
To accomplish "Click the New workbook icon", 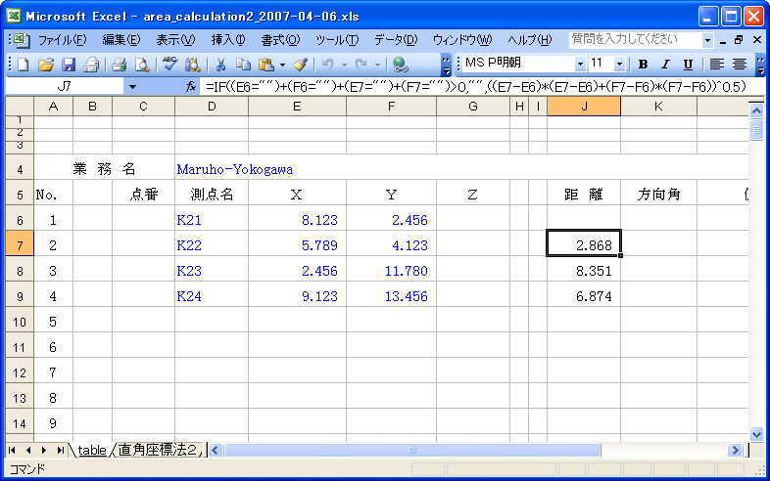I will (23, 65).
